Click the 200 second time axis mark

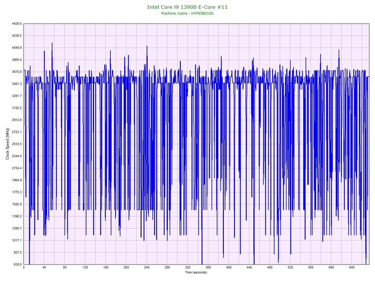[x=126, y=268]
